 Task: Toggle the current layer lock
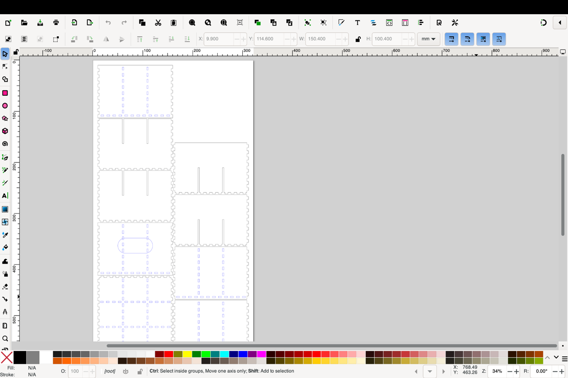[x=140, y=371]
